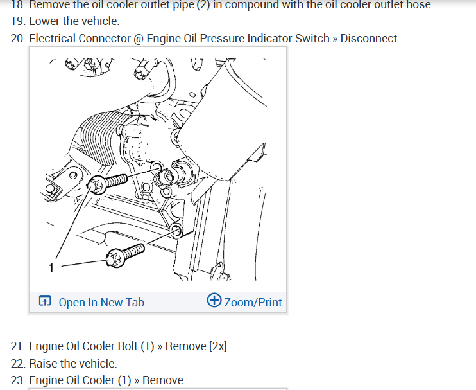Click the Zoom/Print text link
The image size is (476, 390).
click(253, 303)
